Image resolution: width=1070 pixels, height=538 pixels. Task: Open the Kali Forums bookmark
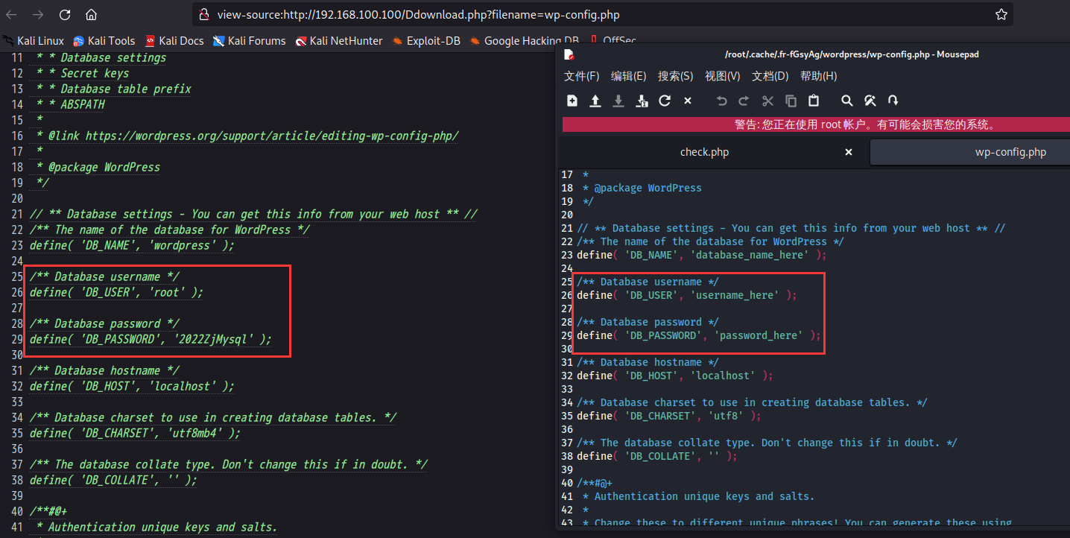[x=249, y=41]
